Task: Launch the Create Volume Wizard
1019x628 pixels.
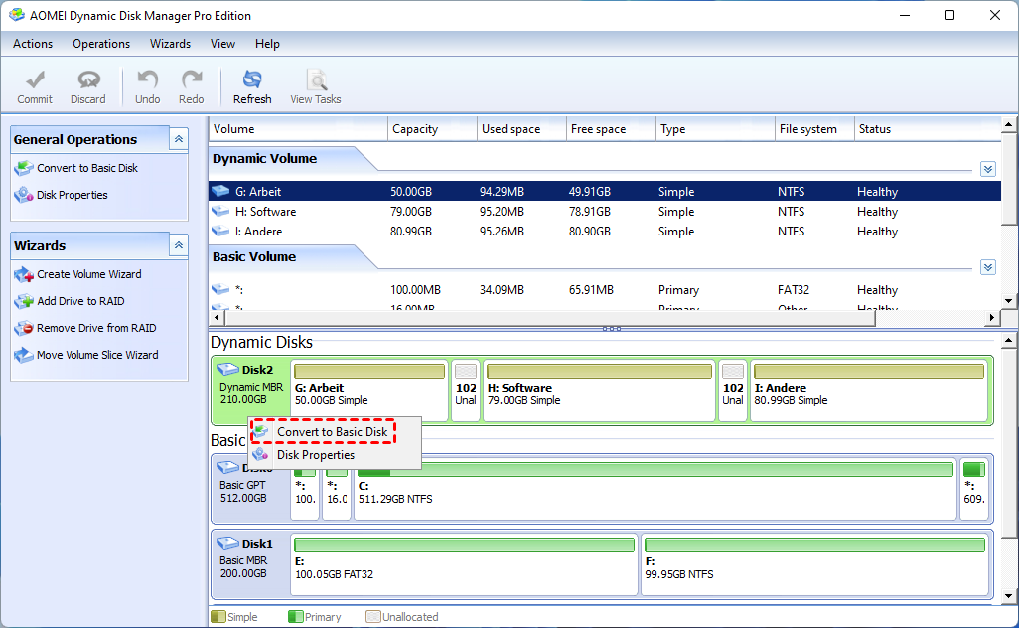Action: click(88, 274)
